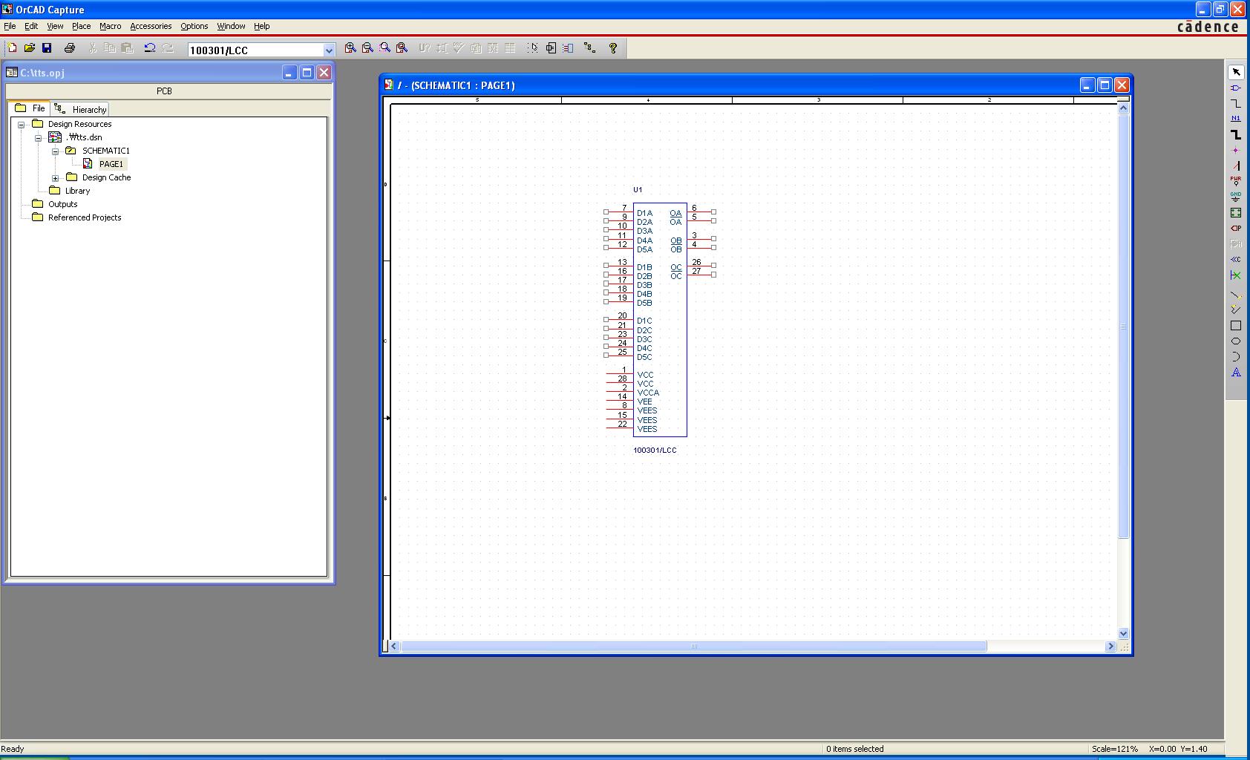Open Project Manager toolbar icon
The width and height of the screenshot is (1250, 760).
tap(590, 48)
